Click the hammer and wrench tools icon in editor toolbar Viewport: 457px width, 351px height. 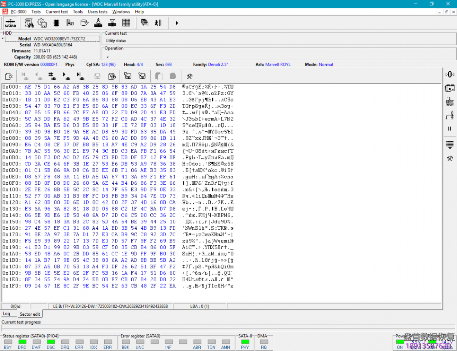tap(190, 76)
